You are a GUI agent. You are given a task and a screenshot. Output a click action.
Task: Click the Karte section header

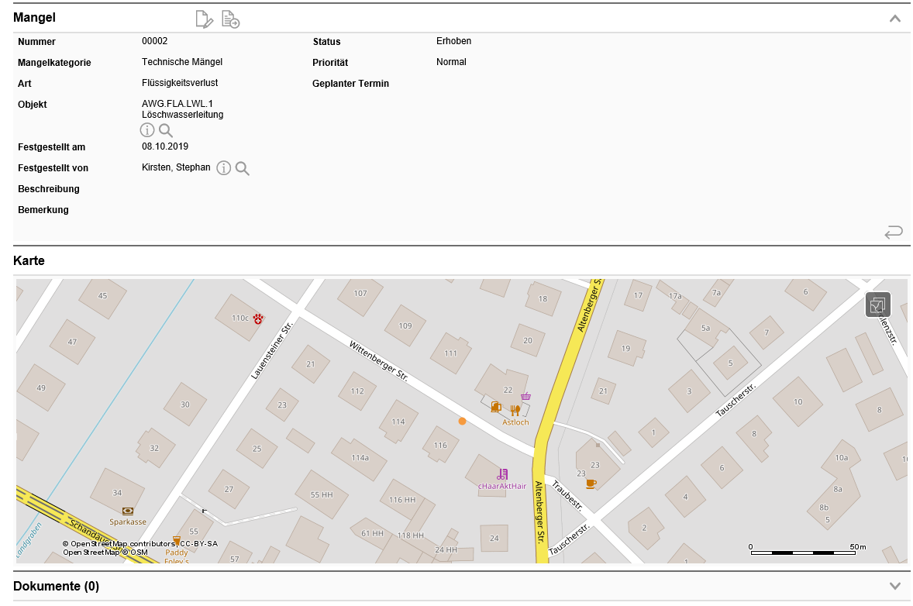29,261
